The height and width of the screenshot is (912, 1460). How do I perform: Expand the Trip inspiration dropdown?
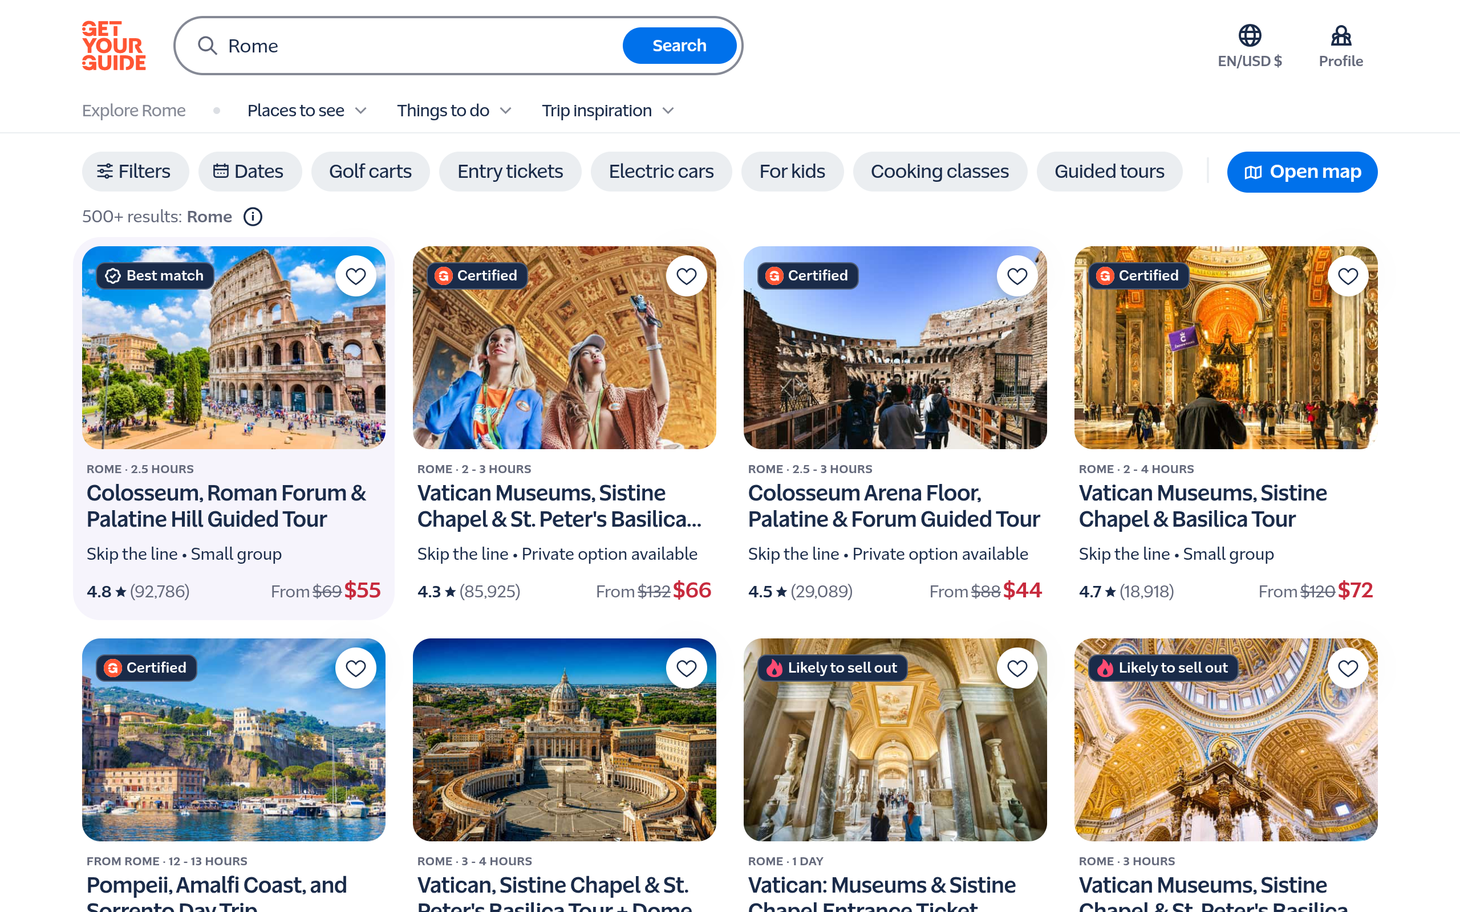(607, 111)
